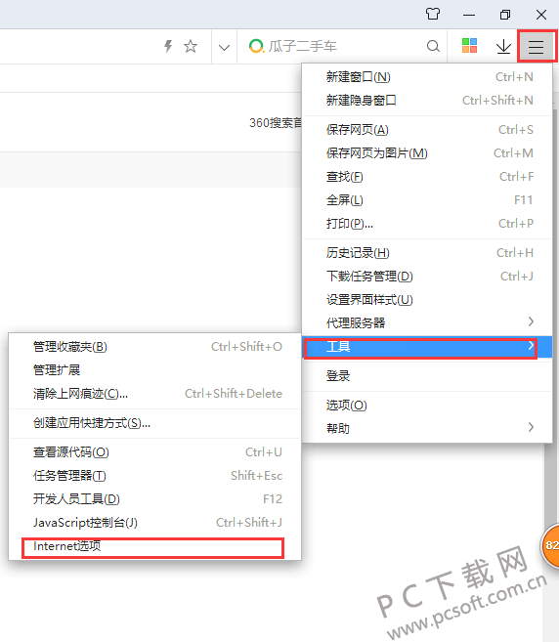Screen dimensions: 559x642
Task: Open Internet选项 in tools submenu
Action: 154,546
